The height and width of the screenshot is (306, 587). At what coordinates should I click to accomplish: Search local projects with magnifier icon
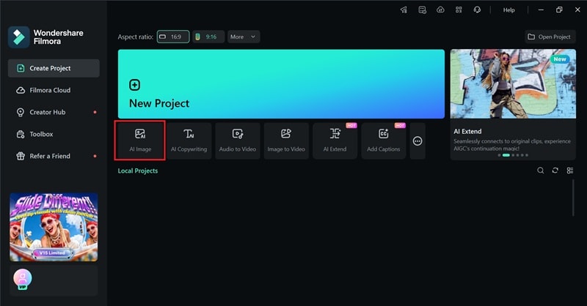tap(540, 171)
